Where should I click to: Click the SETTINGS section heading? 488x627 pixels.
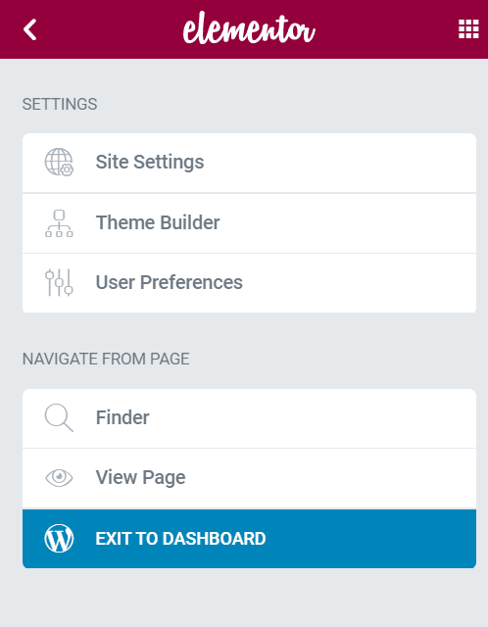coord(60,105)
